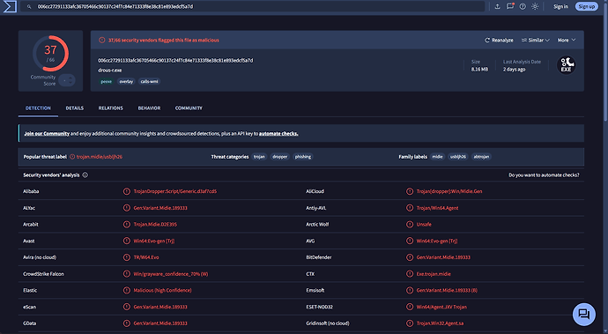Click the trojan.midie/usbljh26 threat label

click(x=100, y=157)
